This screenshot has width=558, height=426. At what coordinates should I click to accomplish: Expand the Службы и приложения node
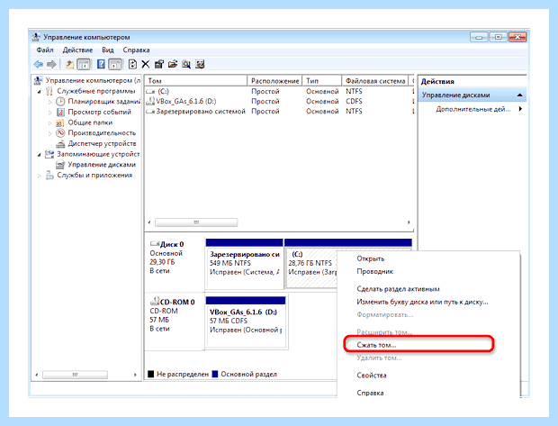pyautogui.click(x=39, y=176)
